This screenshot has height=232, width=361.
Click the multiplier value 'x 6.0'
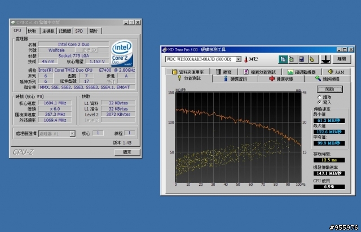[x=55, y=109]
